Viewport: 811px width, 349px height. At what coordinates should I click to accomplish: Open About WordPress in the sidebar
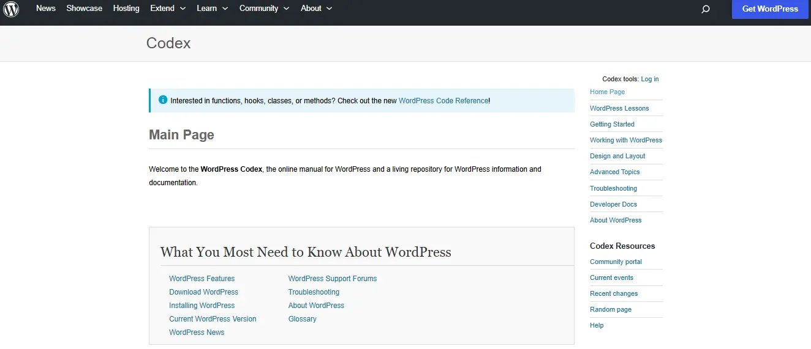(x=616, y=220)
